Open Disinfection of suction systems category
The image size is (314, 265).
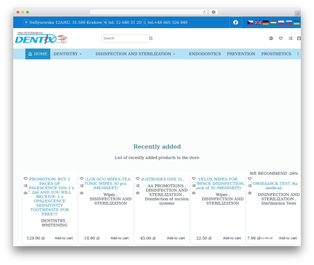[166, 201]
